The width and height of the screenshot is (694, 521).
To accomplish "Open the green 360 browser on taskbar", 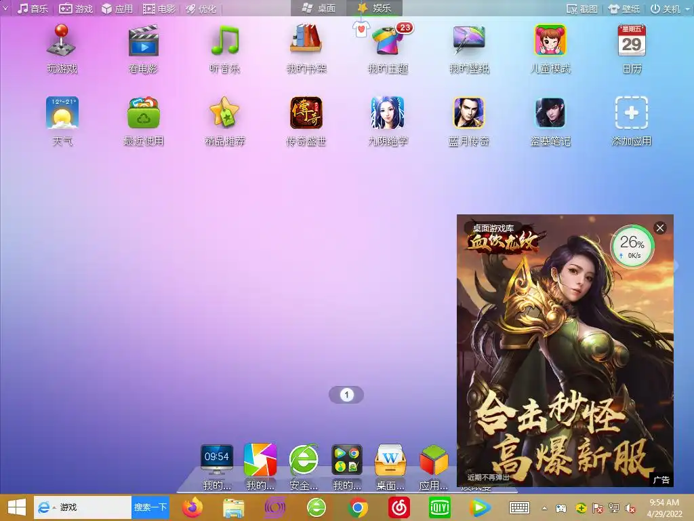I will pyautogui.click(x=316, y=507).
